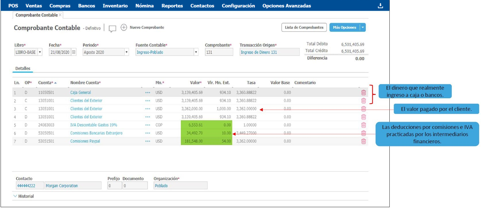Delete the Caja General row with trash icon

(363, 93)
